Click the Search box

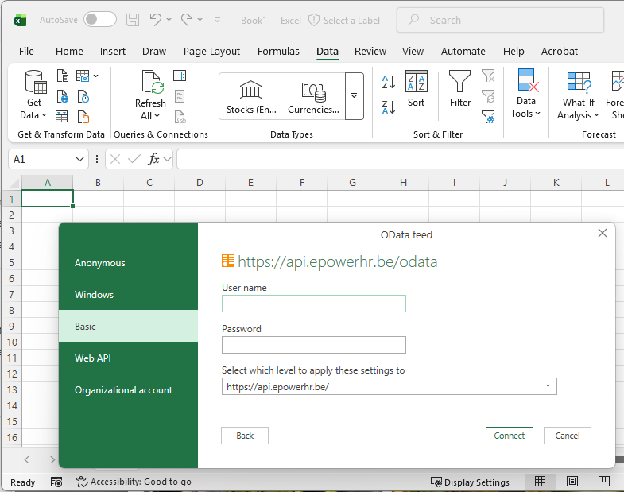click(x=500, y=20)
